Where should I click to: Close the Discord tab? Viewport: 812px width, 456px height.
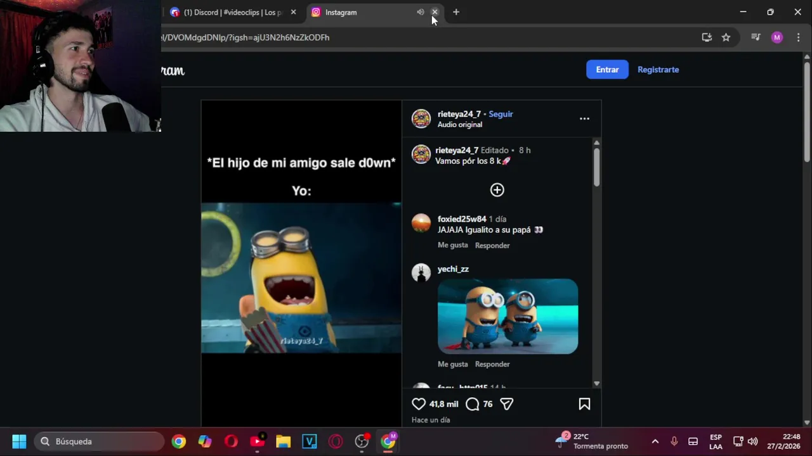click(x=293, y=12)
